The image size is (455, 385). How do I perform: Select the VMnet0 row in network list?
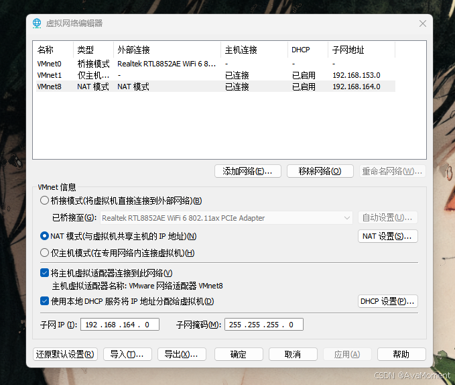216,64
